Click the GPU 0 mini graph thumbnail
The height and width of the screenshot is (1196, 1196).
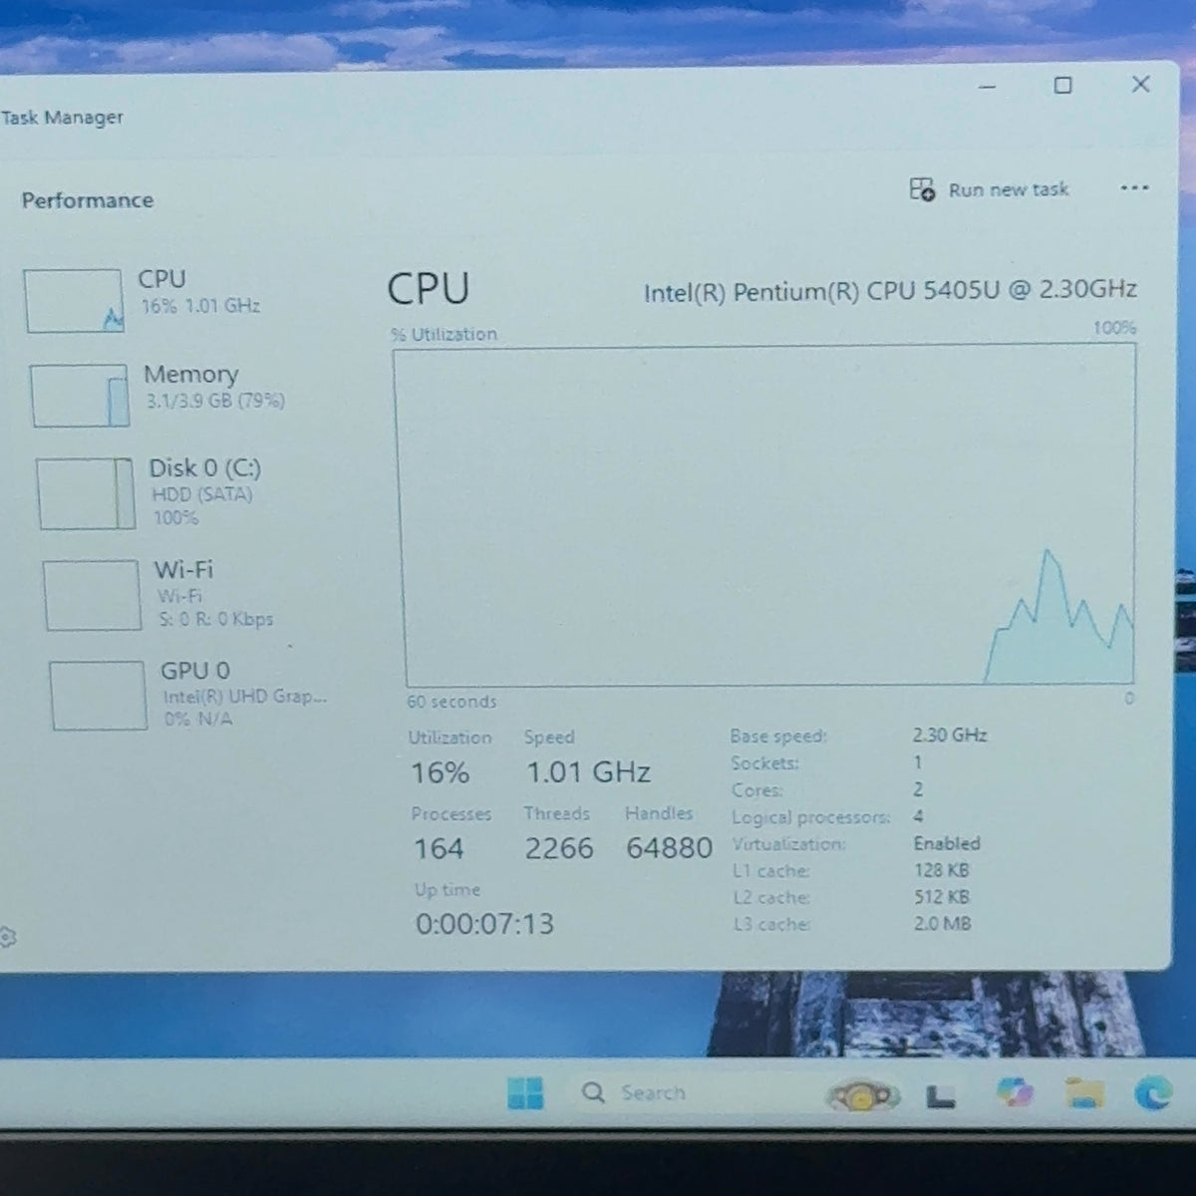pos(98,696)
